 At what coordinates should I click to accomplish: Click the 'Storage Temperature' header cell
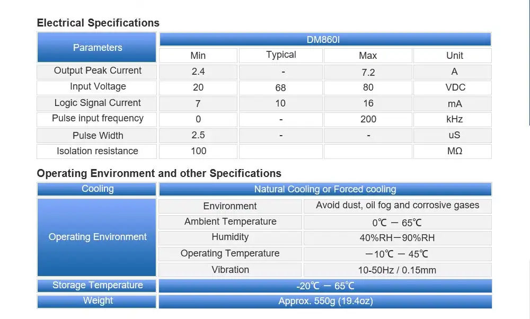click(x=96, y=286)
